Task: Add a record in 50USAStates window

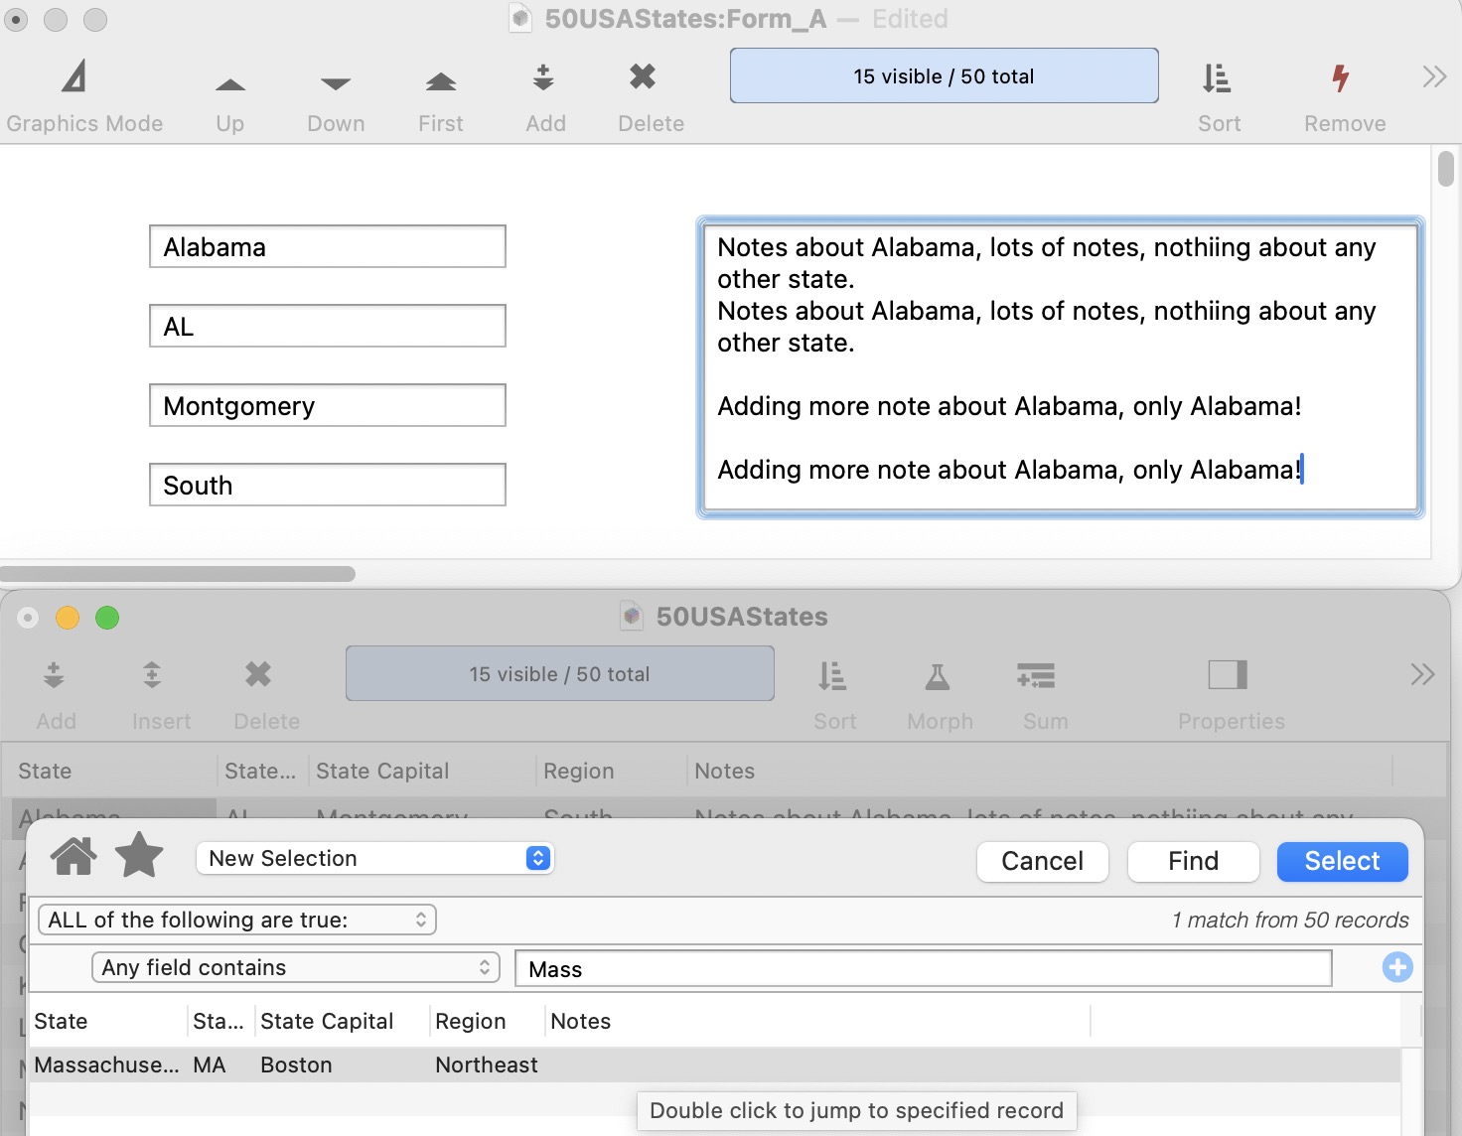Action: coord(54,675)
